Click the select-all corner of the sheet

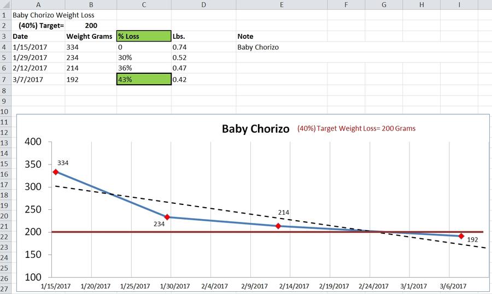point(5,4)
